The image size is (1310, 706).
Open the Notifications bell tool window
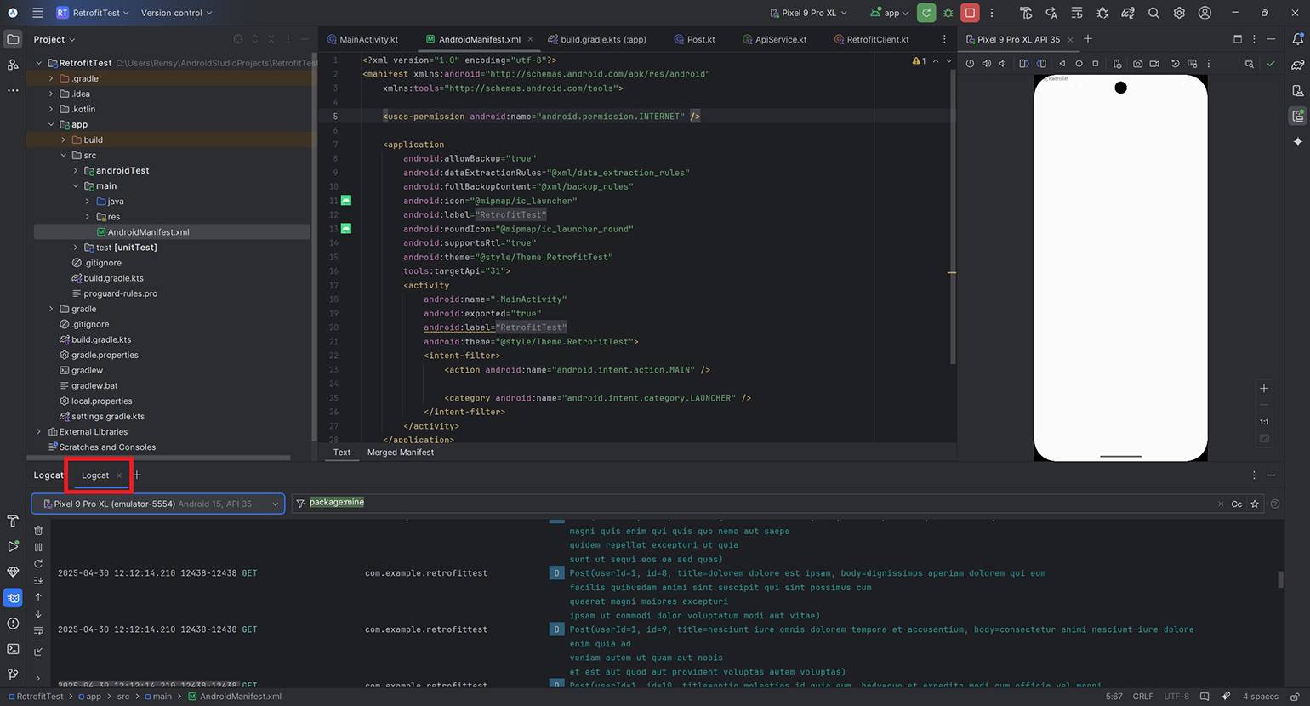point(1297,39)
